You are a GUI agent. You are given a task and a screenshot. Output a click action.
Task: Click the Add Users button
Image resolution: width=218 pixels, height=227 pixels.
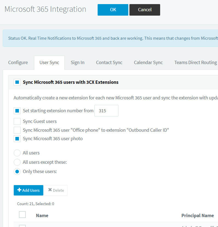point(29,190)
